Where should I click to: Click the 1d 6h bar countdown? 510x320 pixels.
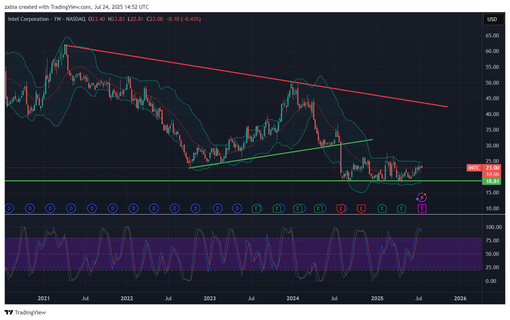[x=492, y=174]
